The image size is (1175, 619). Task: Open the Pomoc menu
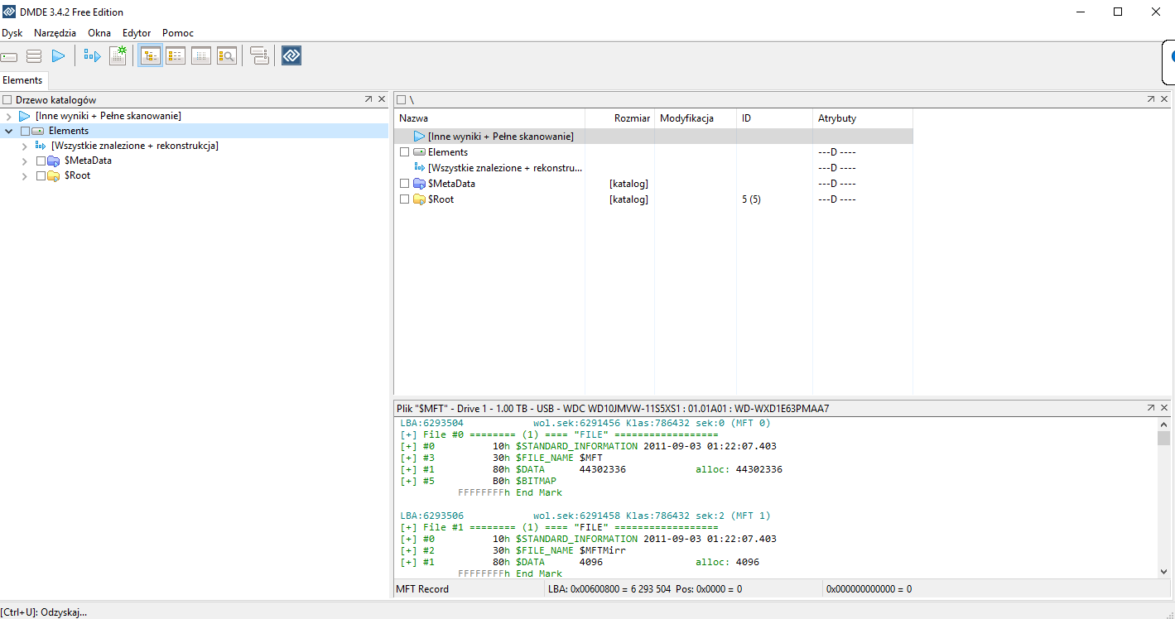coord(178,33)
